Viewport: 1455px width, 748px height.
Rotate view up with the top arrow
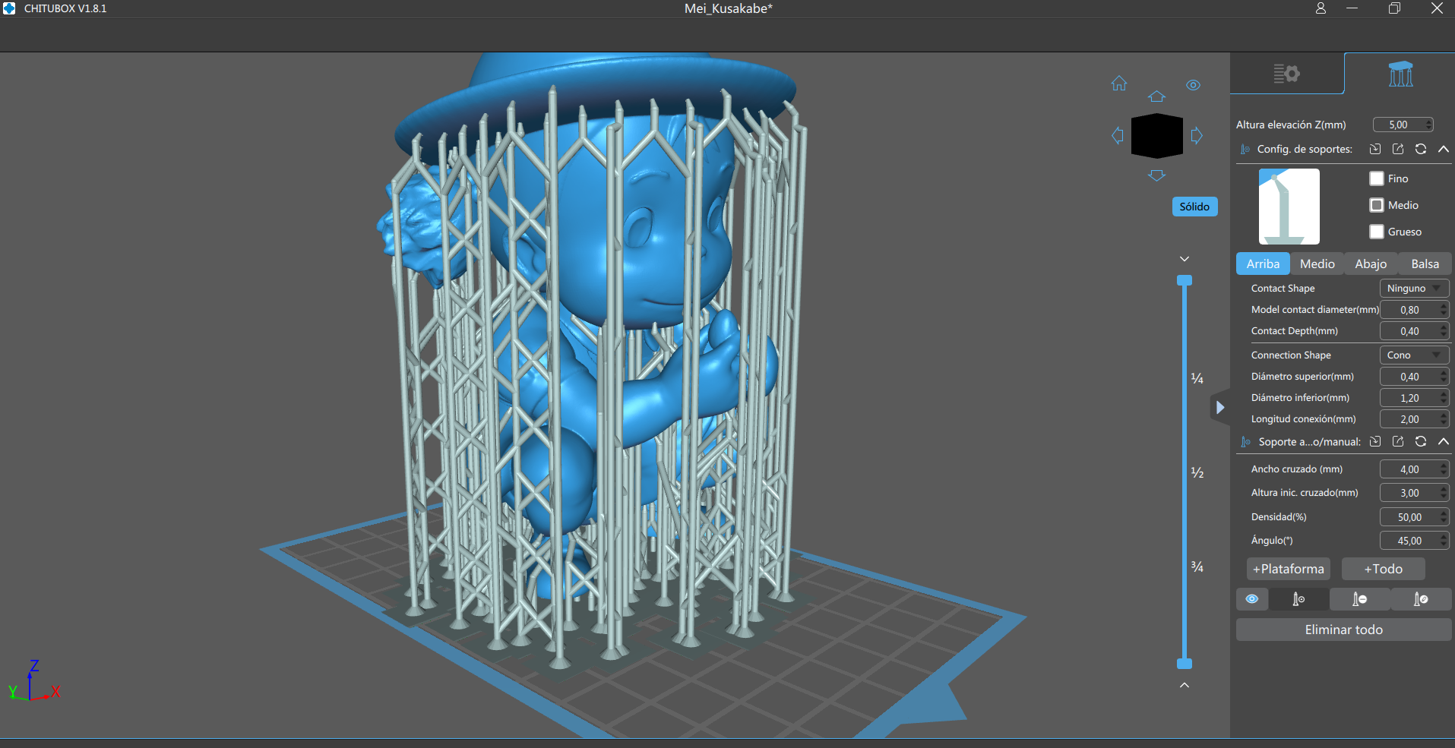coord(1156,96)
